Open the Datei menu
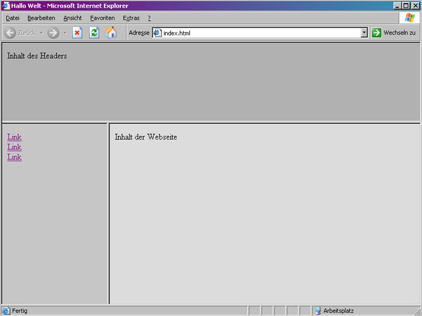The width and height of the screenshot is (422, 316). pos(13,18)
